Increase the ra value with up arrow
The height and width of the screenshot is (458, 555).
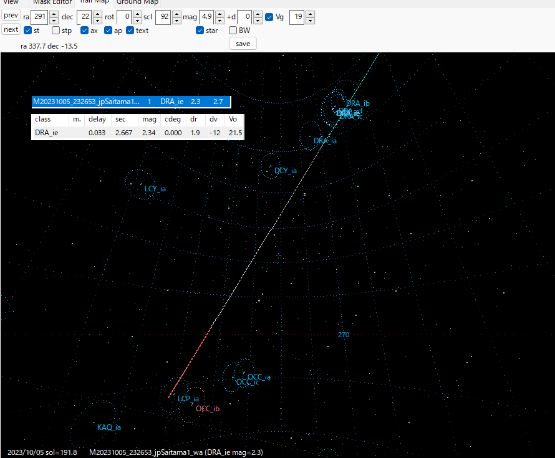(x=54, y=14)
